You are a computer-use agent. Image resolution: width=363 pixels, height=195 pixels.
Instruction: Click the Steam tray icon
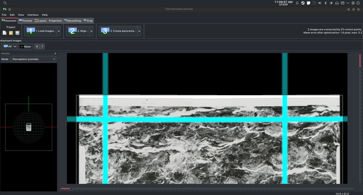pos(303,3)
